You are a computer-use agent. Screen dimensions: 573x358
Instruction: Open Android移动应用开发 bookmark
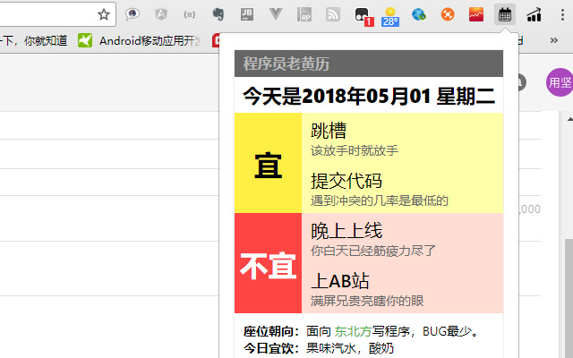[140, 40]
